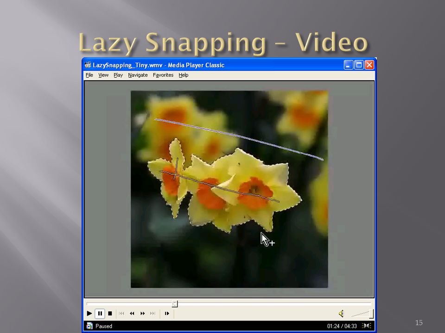Screen dimensions: 445x333
Task: Click the audio channel indicator icon in status bar
Action: [366, 326]
